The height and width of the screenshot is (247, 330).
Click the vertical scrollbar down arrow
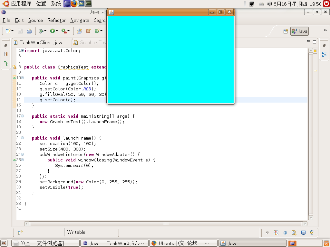[311, 218]
